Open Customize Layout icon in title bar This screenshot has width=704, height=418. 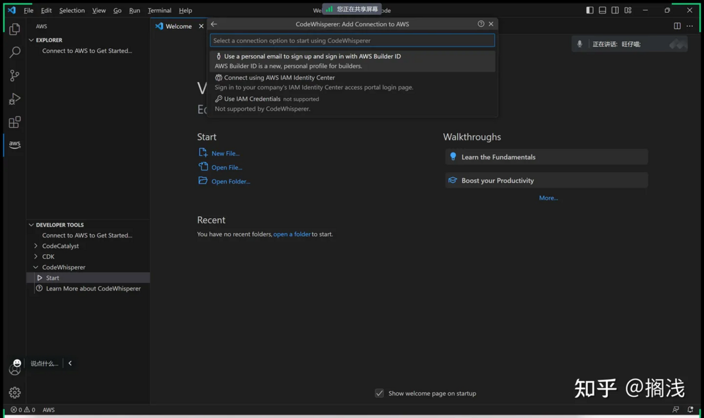(628, 10)
